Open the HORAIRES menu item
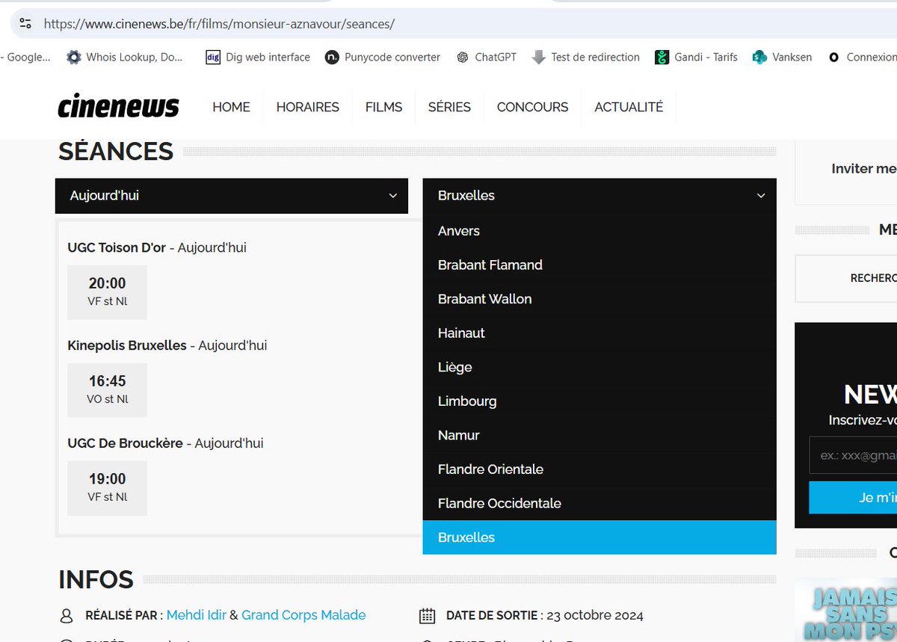This screenshot has width=897, height=642. click(x=307, y=107)
